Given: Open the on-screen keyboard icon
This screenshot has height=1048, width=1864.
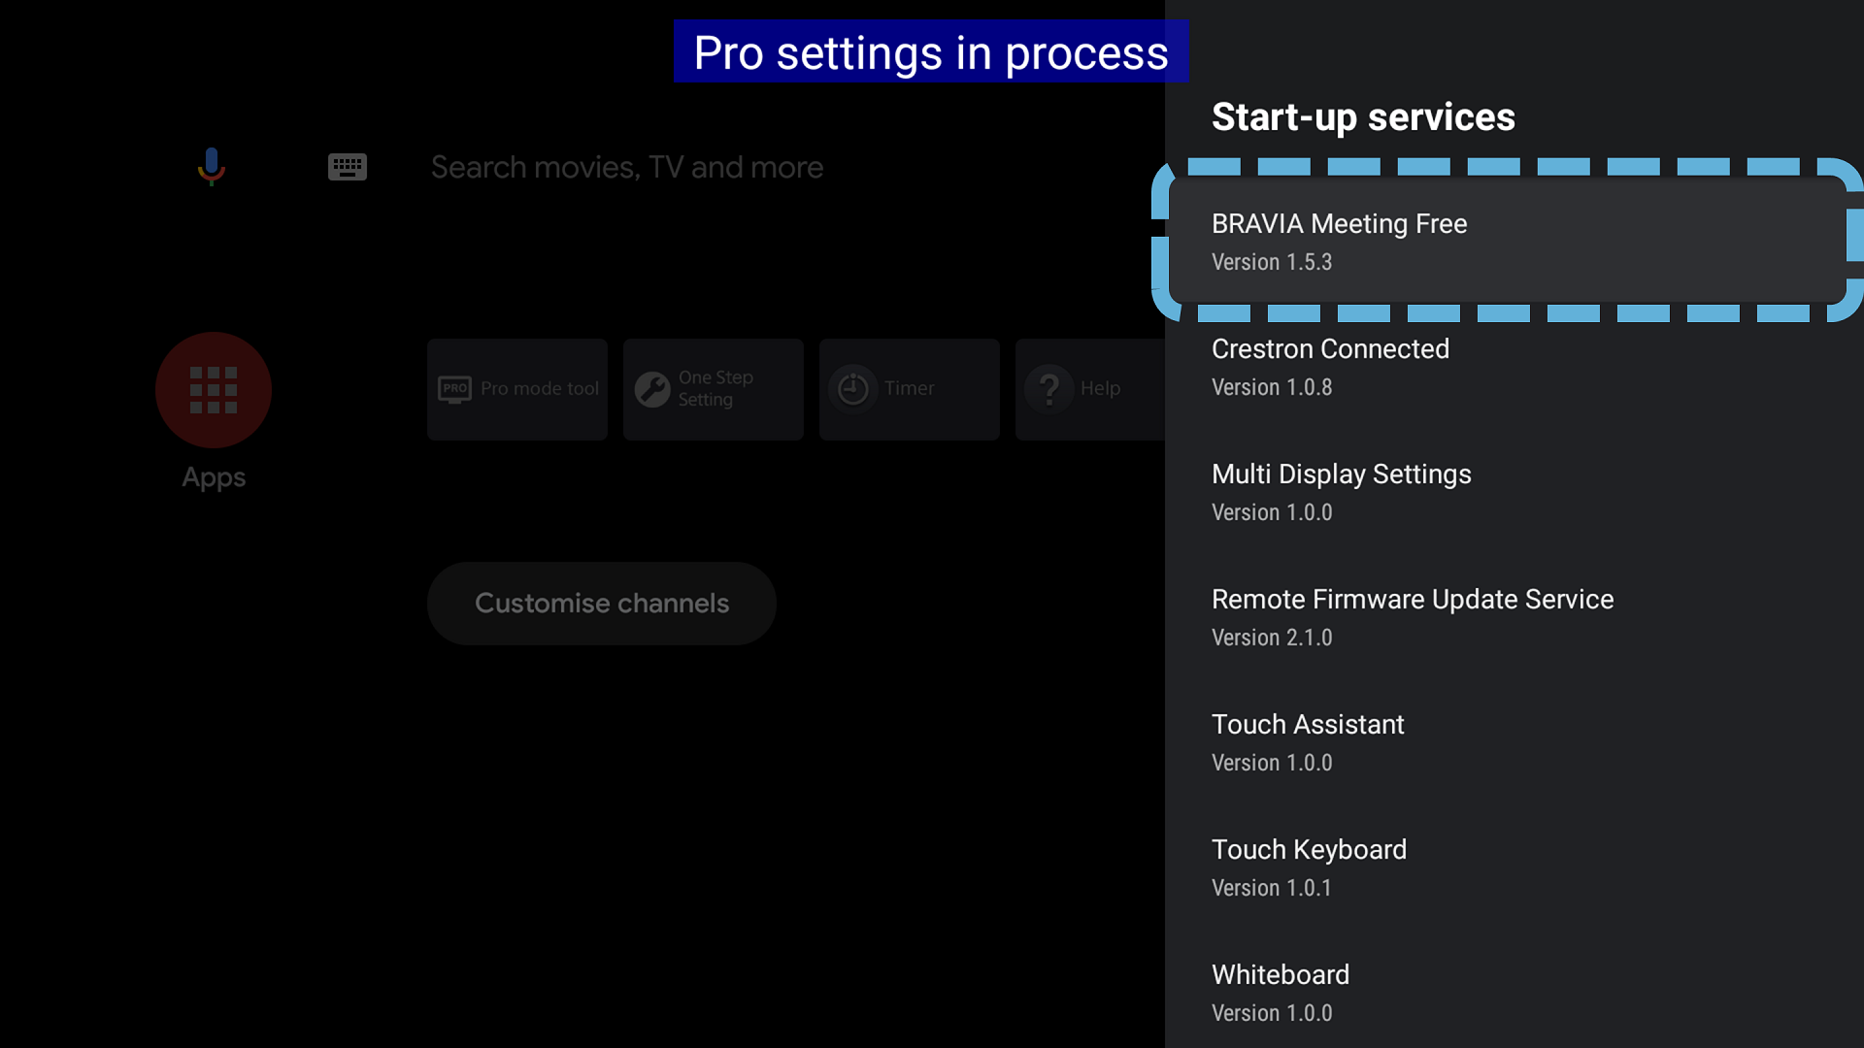Looking at the screenshot, I should [x=347, y=167].
